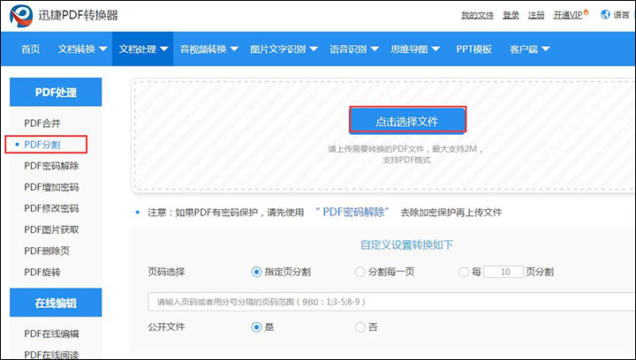This screenshot has height=360, width=636.
Task: Open the 我的文件 link
Action: click(477, 15)
